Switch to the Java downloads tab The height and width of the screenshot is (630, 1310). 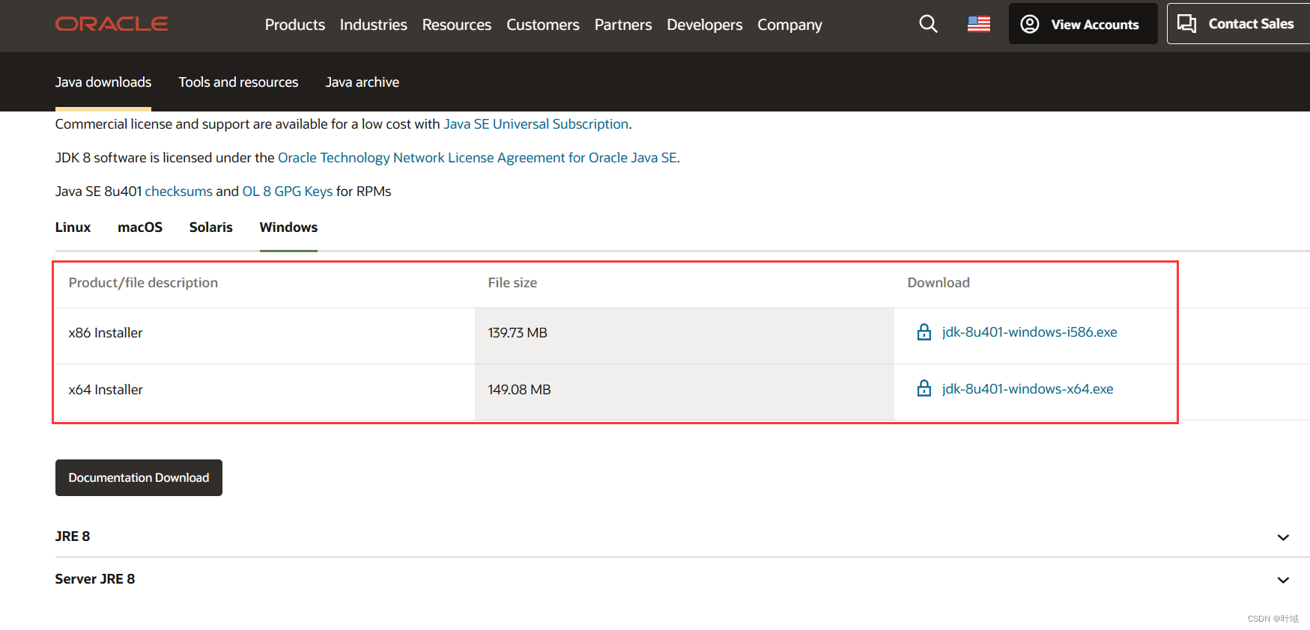[x=103, y=82]
